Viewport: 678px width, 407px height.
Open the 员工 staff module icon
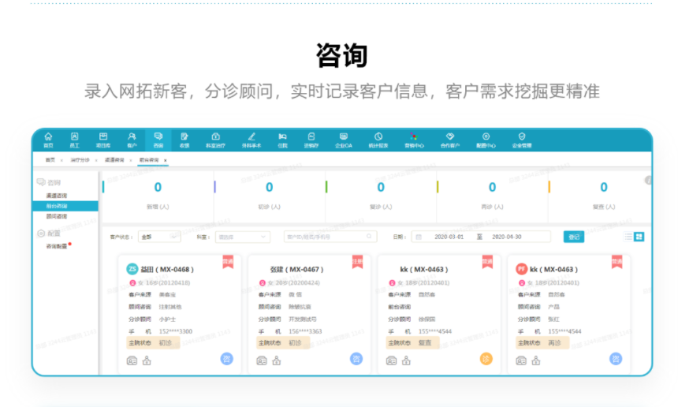(74, 140)
